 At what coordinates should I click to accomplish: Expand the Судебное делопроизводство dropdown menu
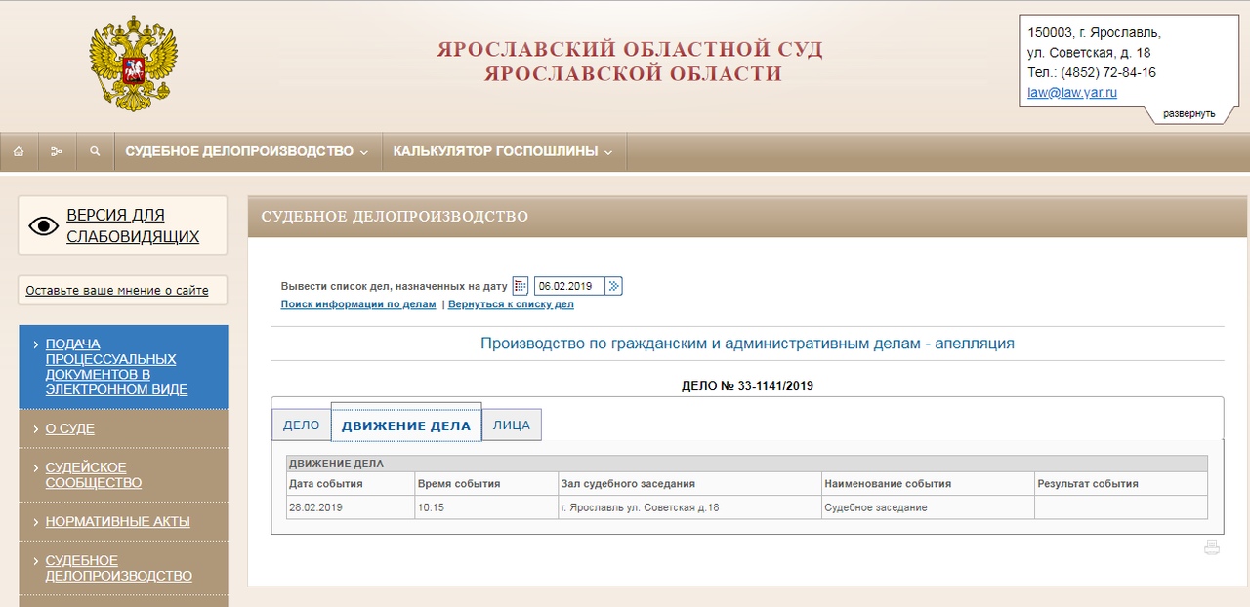click(x=247, y=152)
